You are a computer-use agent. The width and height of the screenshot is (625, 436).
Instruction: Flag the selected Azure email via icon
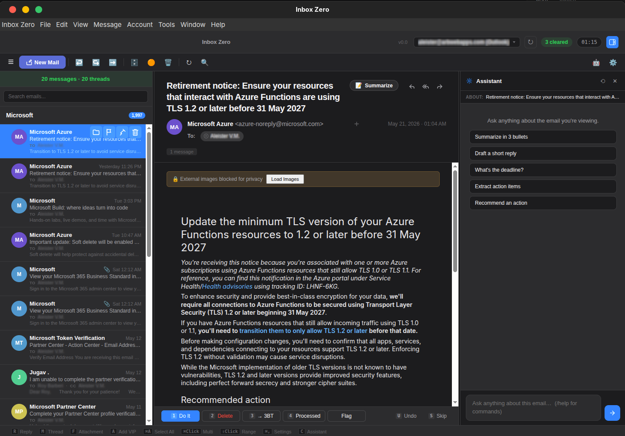pyautogui.click(x=109, y=132)
